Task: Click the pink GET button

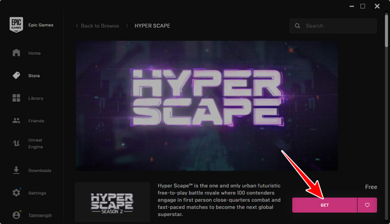Action: click(324, 205)
